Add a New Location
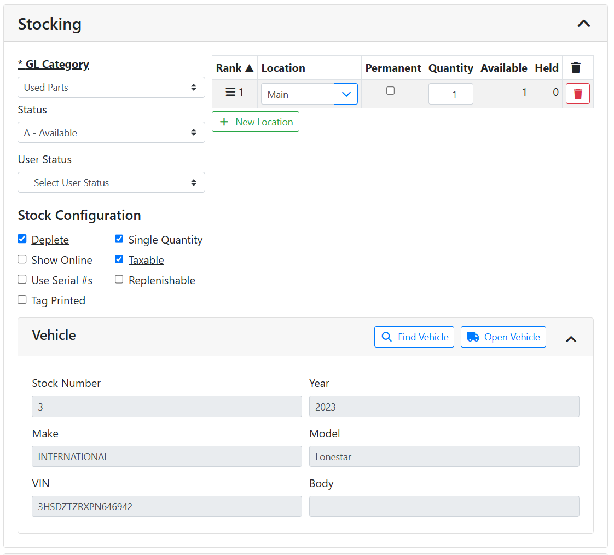This screenshot has width=614, height=555. 256,122
